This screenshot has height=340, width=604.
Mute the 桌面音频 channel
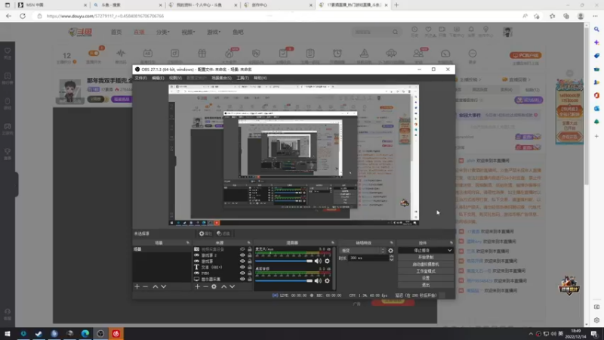click(318, 280)
